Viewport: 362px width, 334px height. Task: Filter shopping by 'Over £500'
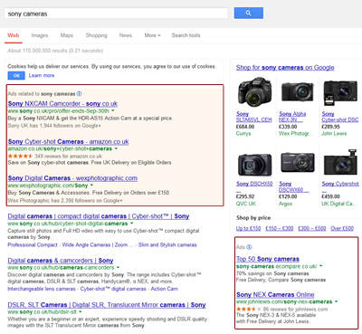tap(342, 228)
